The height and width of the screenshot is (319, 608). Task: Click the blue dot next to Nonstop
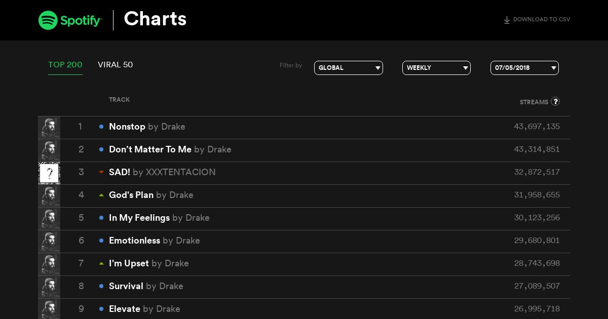pyautogui.click(x=101, y=127)
